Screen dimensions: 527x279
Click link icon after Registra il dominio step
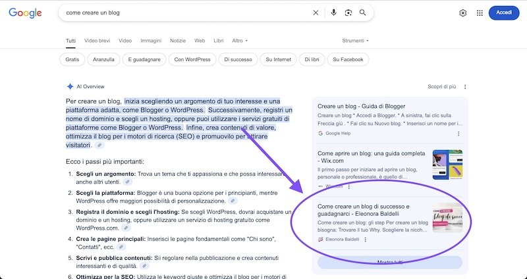tap(126, 228)
